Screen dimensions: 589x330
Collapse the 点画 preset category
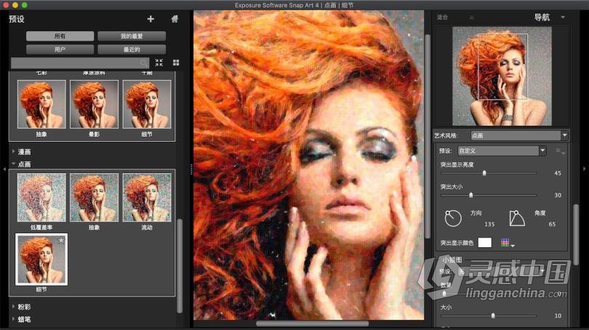pos(14,164)
